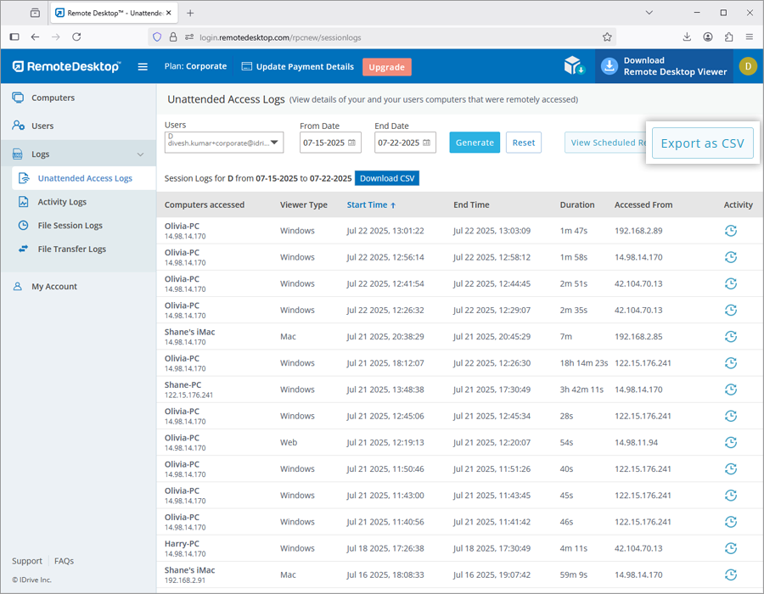Click the hamburger menu icon beside RemoteDesktop logo
This screenshot has width=764, height=594.
[143, 67]
